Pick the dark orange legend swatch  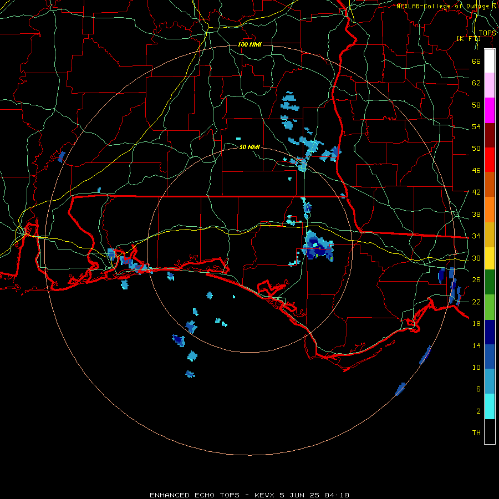pyautogui.click(x=490, y=184)
